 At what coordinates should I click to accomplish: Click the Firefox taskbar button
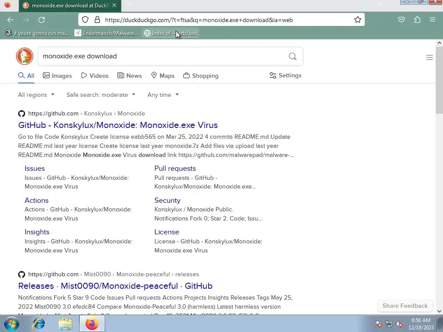92,323
